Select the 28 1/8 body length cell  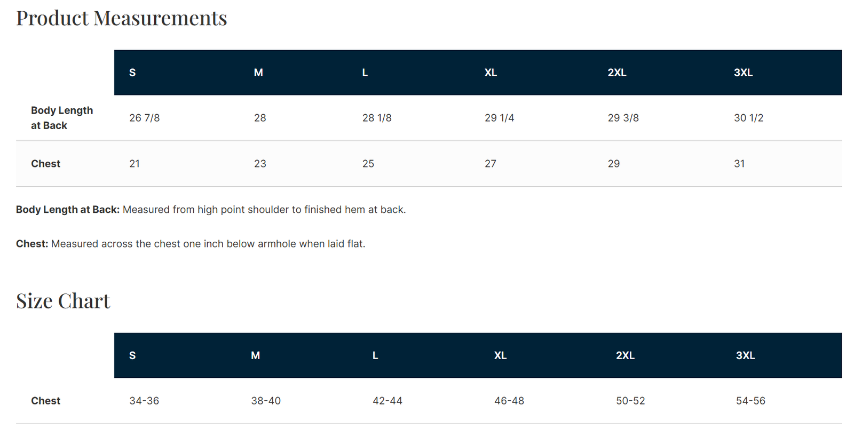click(x=377, y=118)
